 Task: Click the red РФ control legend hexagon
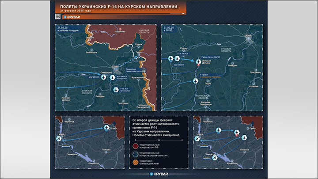click(136, 146)
